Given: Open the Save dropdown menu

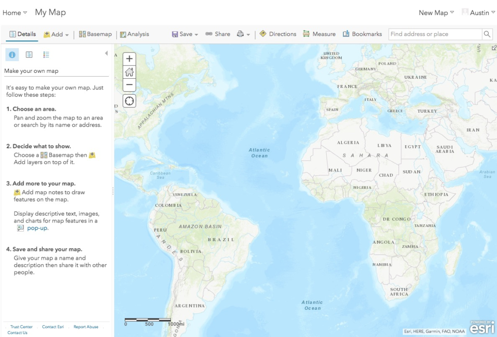Looking at the screenshot, I should [185, 34].
